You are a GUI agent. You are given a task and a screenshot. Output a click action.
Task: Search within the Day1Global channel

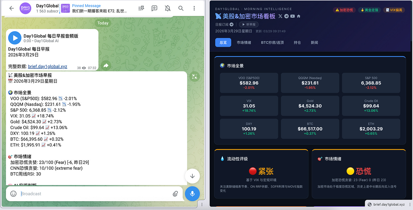tap(181, 8)
